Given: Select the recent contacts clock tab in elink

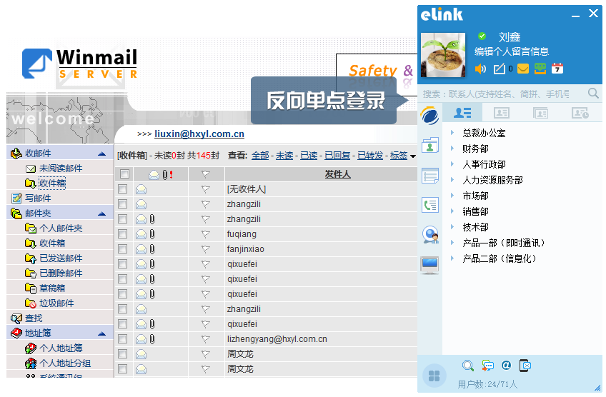Looking at the screenshot, I should click(580, 113).
